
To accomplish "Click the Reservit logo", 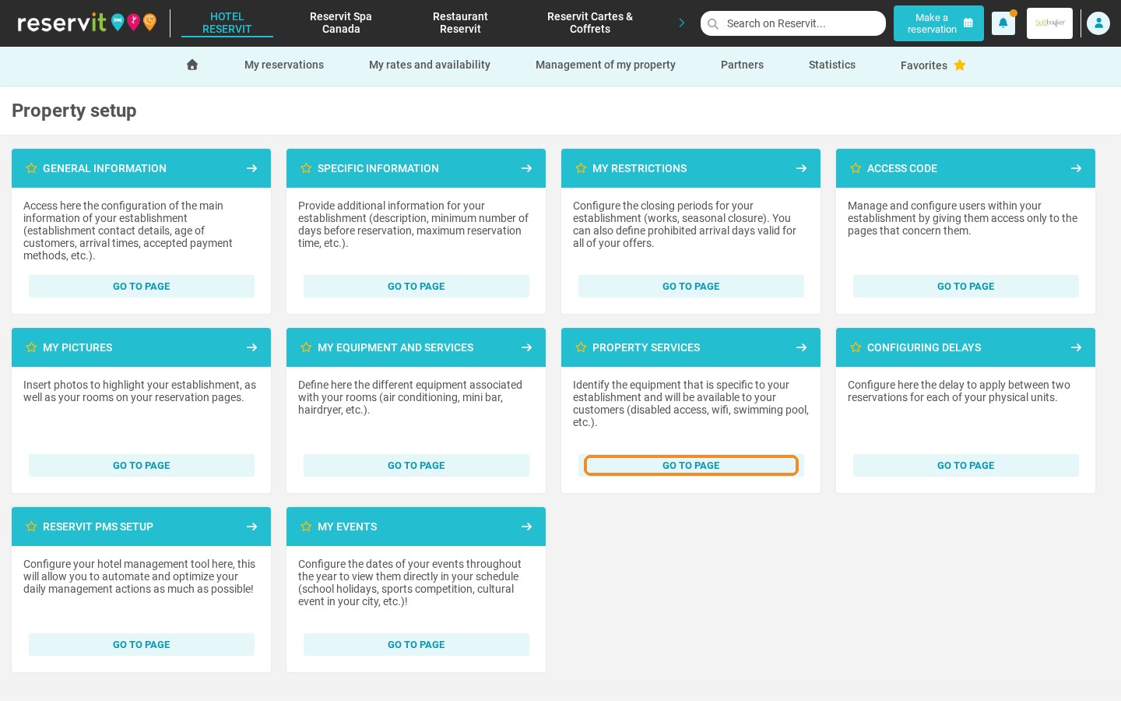I will click(x=86, y=23).
